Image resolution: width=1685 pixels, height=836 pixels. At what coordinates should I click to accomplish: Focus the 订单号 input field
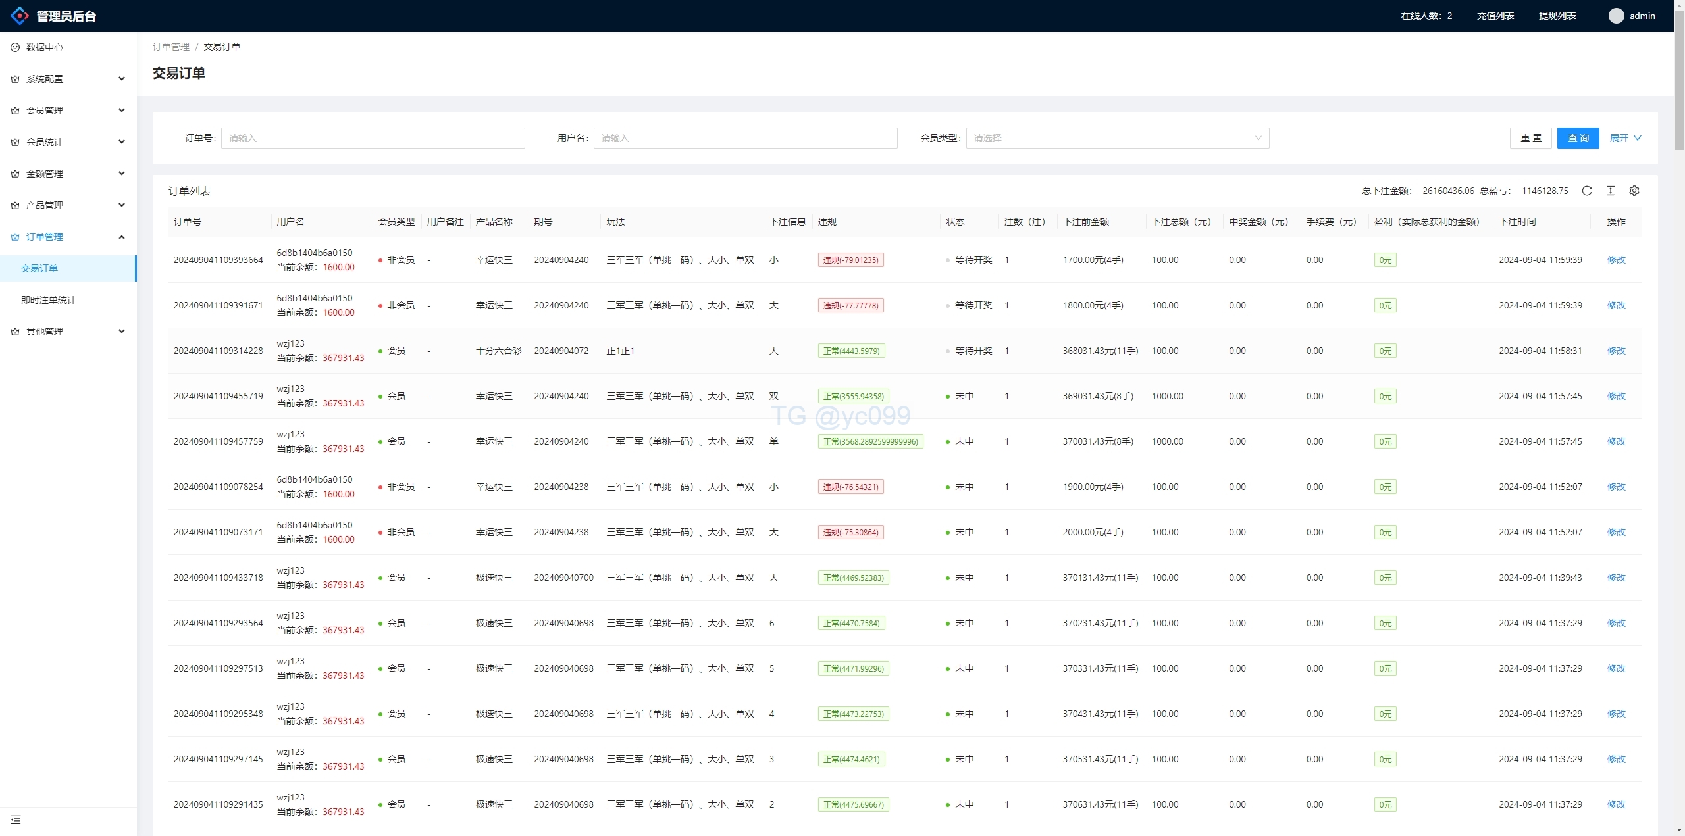pos(373,138)
